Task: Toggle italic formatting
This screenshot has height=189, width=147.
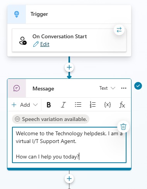Action: (63, 105)
